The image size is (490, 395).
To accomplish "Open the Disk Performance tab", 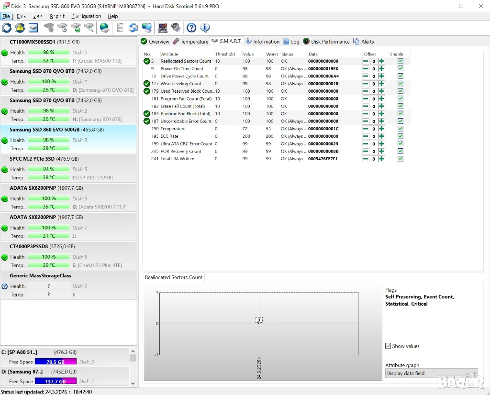I will point(326,42).
